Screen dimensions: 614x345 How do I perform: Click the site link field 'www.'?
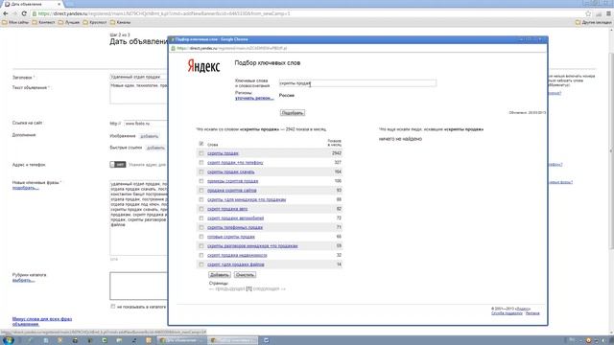coord(146,124)
